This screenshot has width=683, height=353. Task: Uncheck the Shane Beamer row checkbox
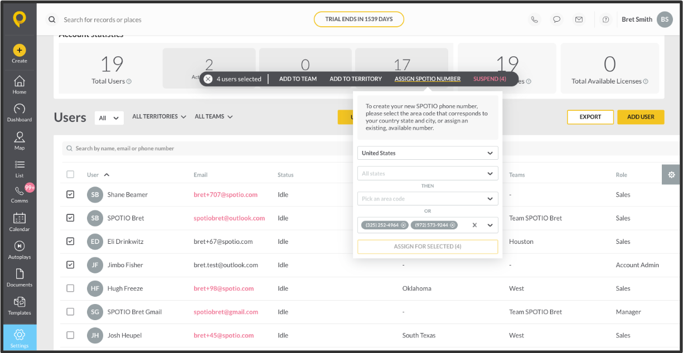(70, 194)
